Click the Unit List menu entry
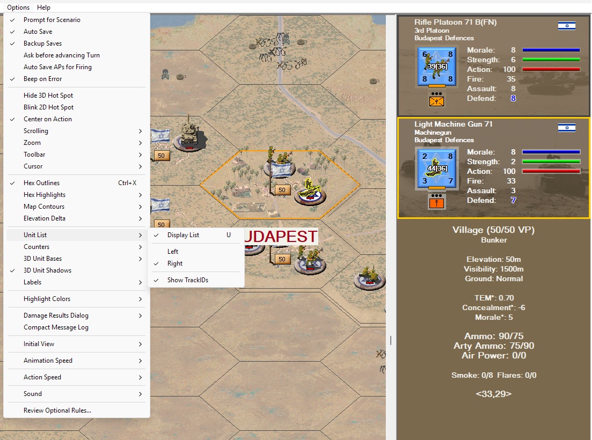 [x=77, y=234]
